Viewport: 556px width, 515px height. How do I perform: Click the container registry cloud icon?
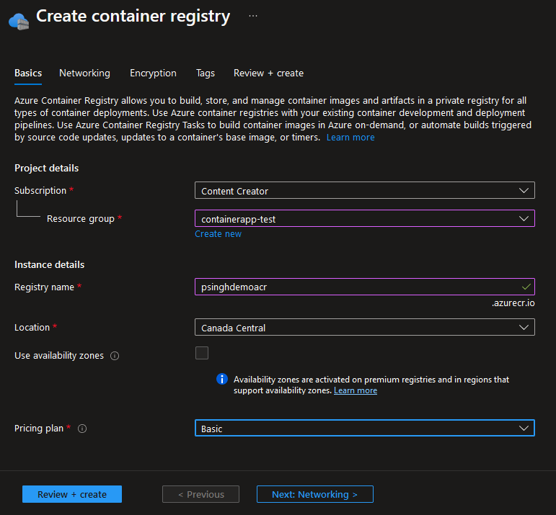click(x=19, y=22)
